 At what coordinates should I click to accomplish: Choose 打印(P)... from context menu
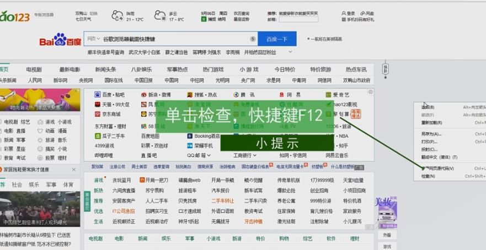429,142
